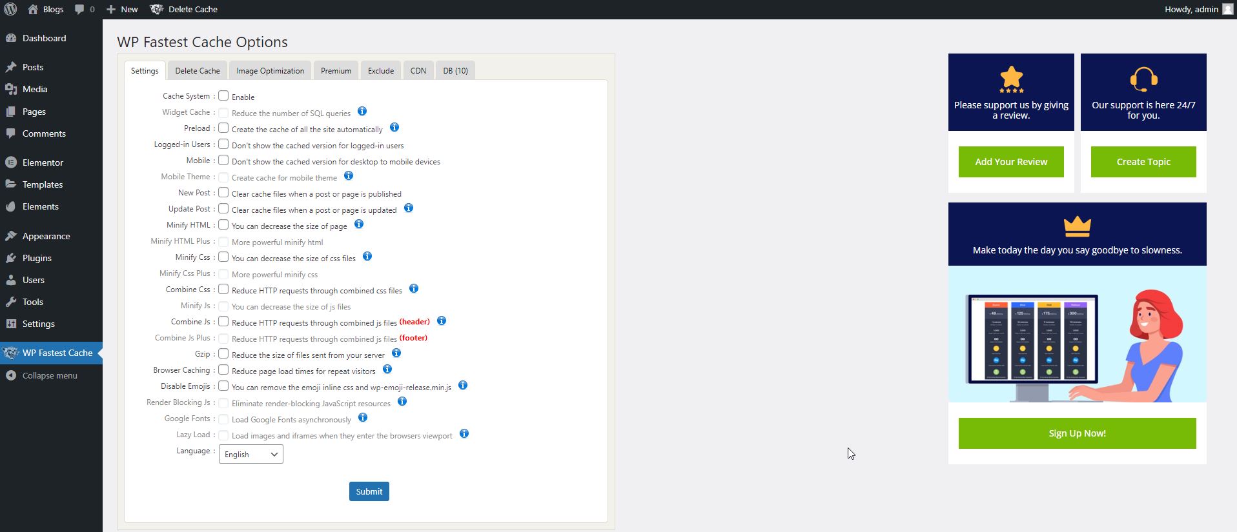Go to Pages in the sidebar
Viewport: 1237px width, 532px height.
pos(51,112)
